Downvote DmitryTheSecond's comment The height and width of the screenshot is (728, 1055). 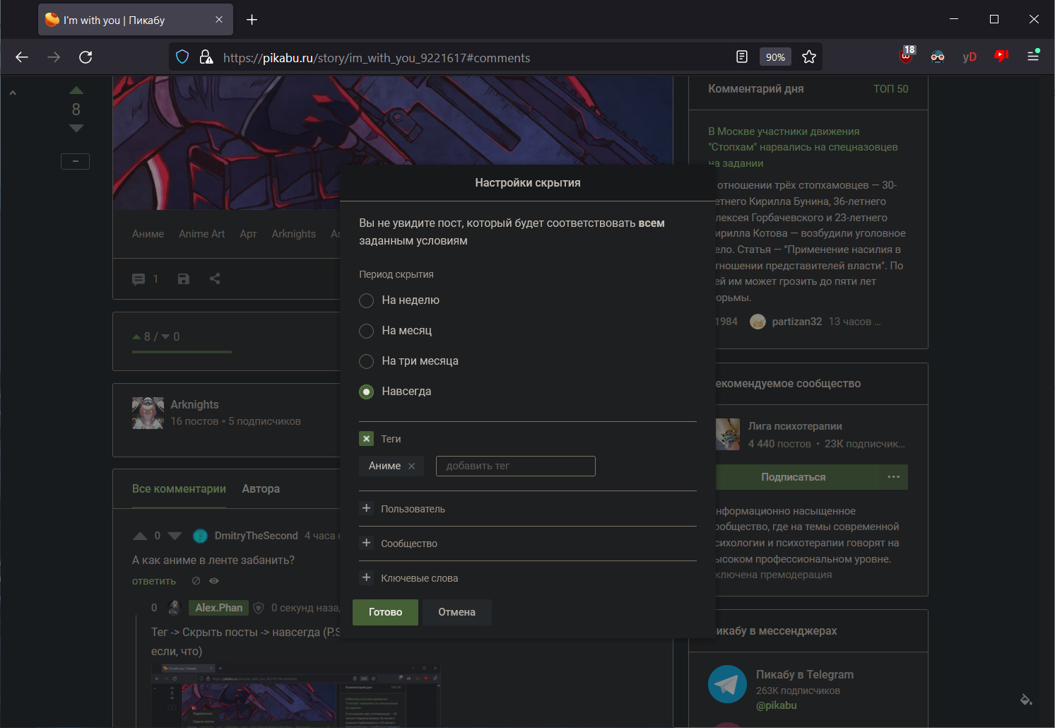coord(175,536)
